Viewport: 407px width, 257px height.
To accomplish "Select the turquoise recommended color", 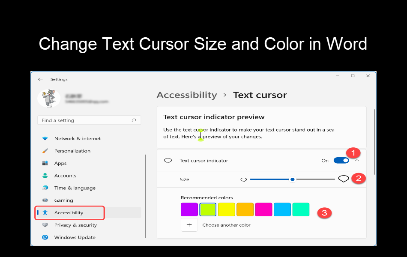I will tap(301, 209).
